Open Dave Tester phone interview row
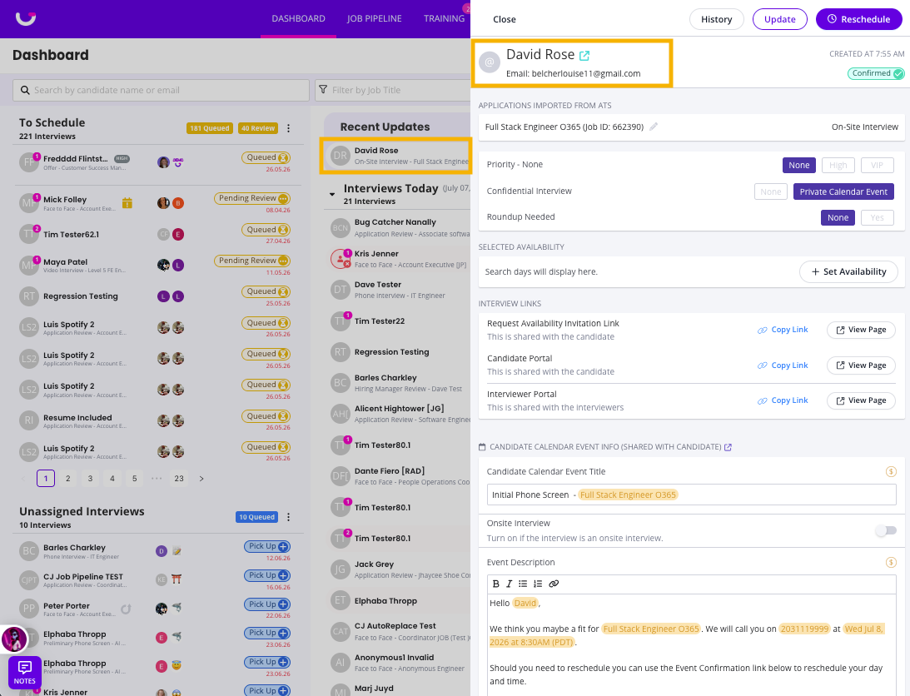The height and width of the screenshot is (696, 910). click(x=399, y=290)
